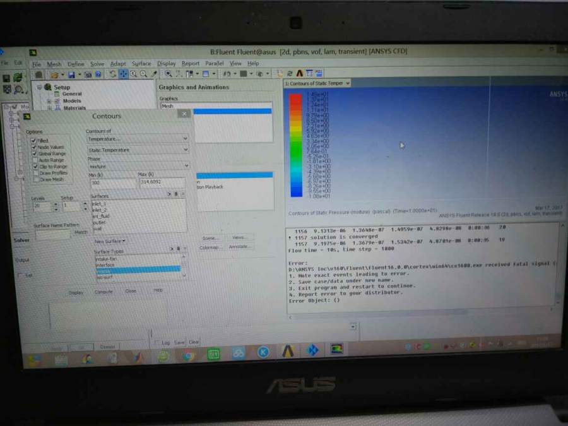Viewport: 568px width, 426px height.
Task: Click the fit to window magnifier icon
Action: tap(169, 74)
